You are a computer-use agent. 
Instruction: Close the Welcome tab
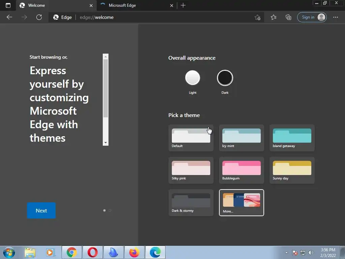tap(91, 5)
